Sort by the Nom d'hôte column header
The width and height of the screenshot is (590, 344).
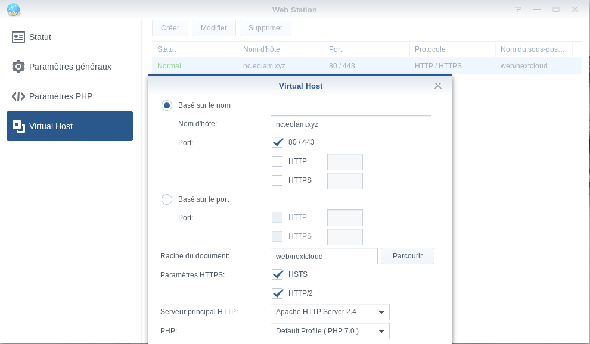point(261,49)
